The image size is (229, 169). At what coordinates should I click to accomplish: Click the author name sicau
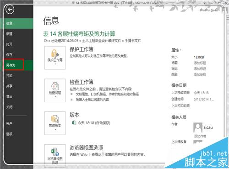pos(208,127)
